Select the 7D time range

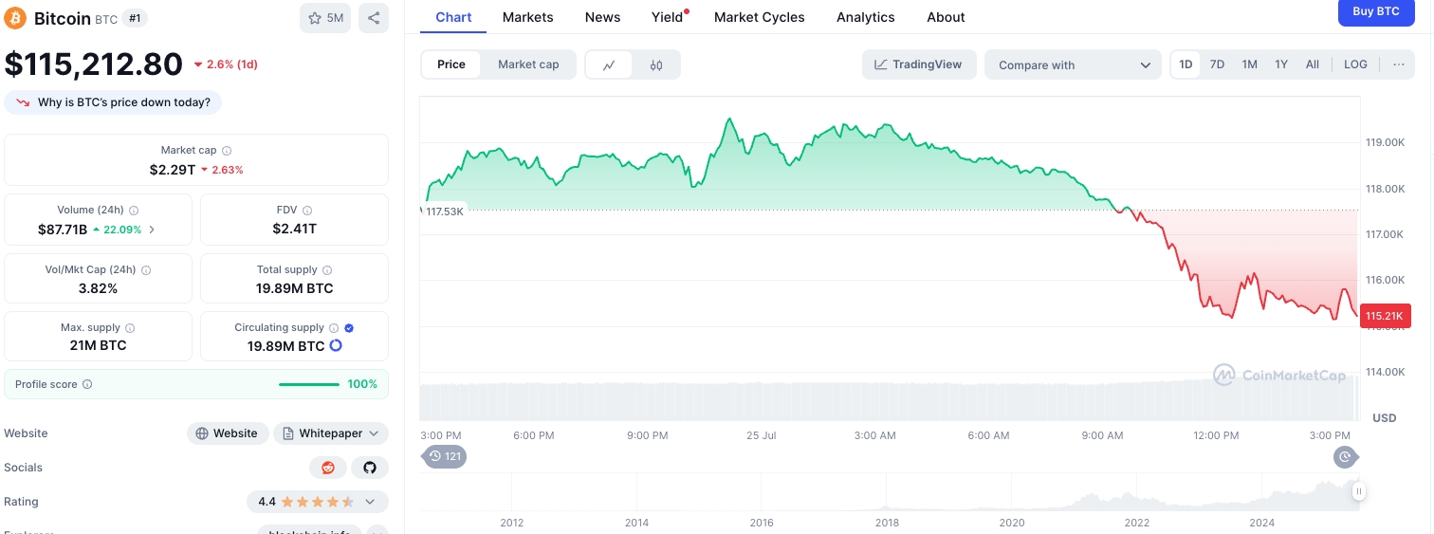[x=1217, y=64]
